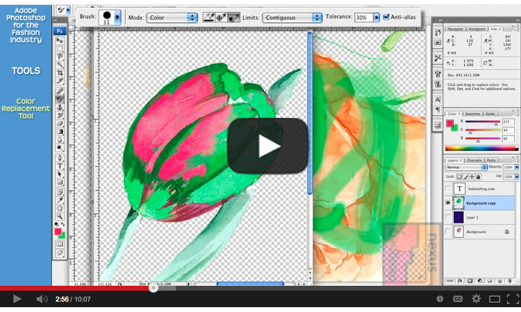The width and height of the screenshot is (521, 312).
Task: Select the Magic Wand tool
Action: (x=60, y=65)
